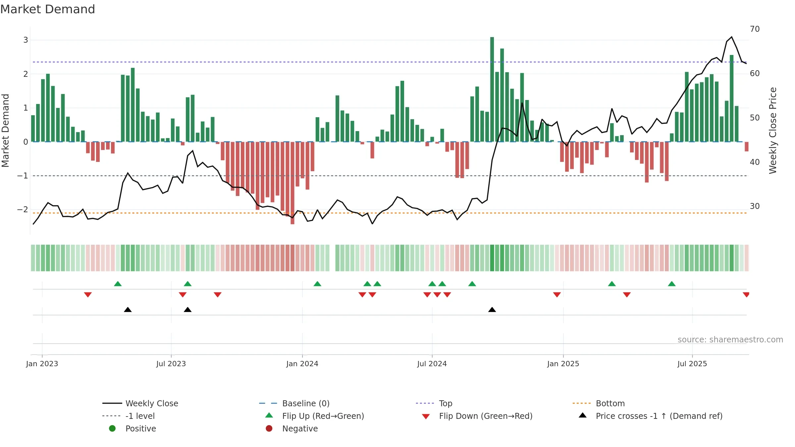Click the black triangle marker after Jul 2023
The height and width of the screenshot is (447, 795).
pyautogui.click(x=187, y=310)
